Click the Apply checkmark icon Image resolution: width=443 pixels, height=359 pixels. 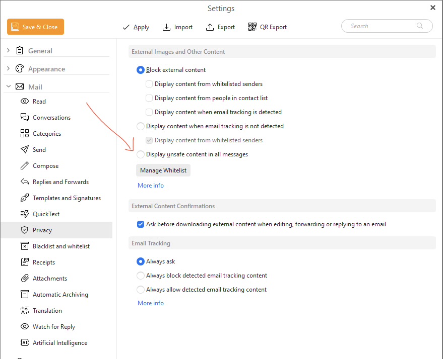[126, 27]
